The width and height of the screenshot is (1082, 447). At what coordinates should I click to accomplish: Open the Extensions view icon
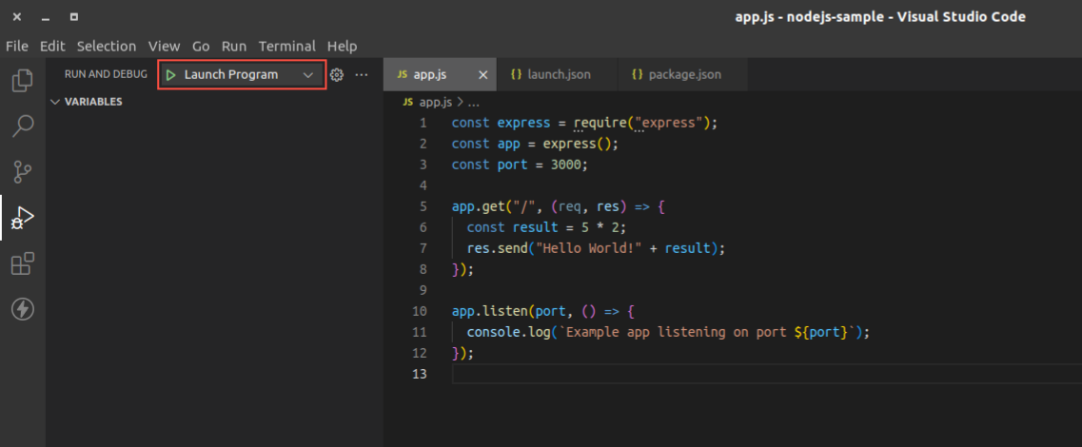click(x=22, y=263)
